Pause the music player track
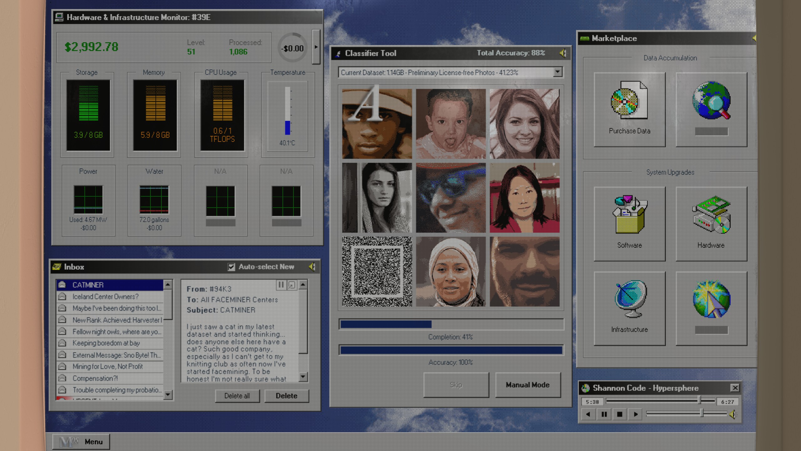Screen dimensions: 801x451 coord(604,414)
